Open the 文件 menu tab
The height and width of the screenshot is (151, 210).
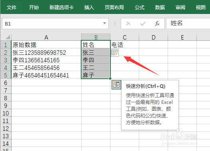[x=12, y=7]
